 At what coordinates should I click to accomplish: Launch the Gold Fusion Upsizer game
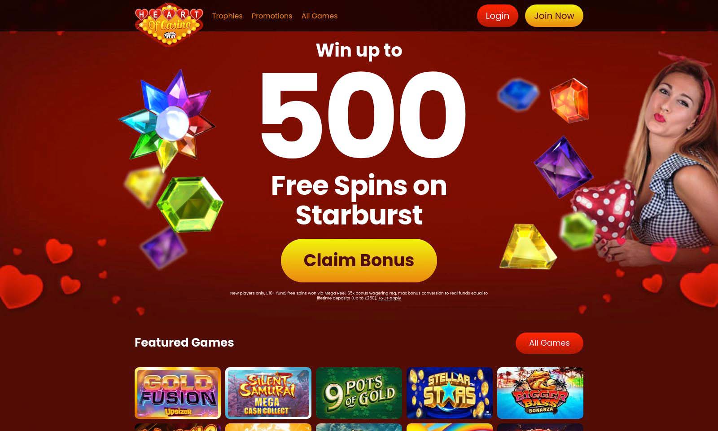pyautogui.click(x=178, y=393)
